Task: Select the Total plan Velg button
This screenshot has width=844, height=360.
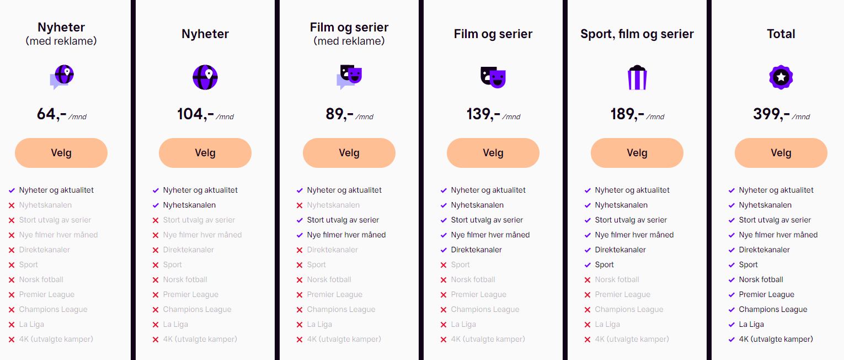Action: click(x=781, y=153)
